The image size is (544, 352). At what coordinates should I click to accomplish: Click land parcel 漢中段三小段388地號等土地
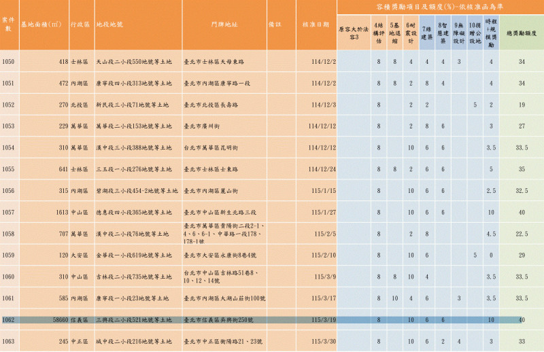[x=134, y=147]
